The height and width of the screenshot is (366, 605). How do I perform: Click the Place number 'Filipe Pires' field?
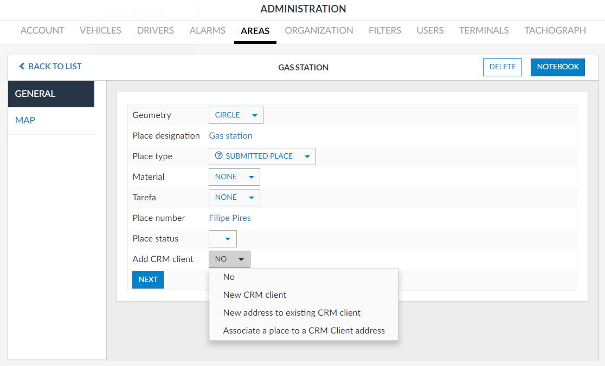[230, 218]
